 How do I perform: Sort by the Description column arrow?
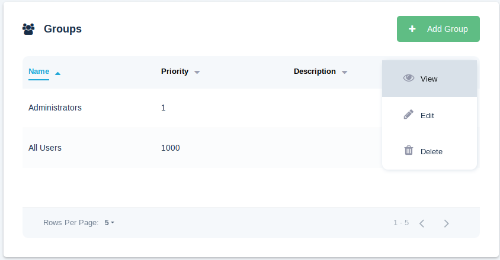click(x=344, y=72)
